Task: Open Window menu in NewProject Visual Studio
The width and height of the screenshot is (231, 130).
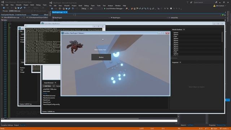Action: (118, 6)
